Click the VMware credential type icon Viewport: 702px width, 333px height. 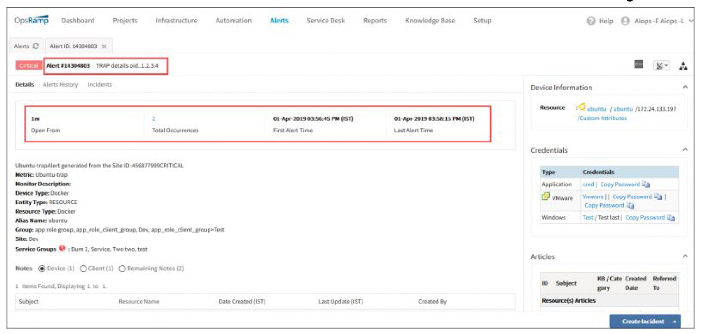tap(547, 196)
